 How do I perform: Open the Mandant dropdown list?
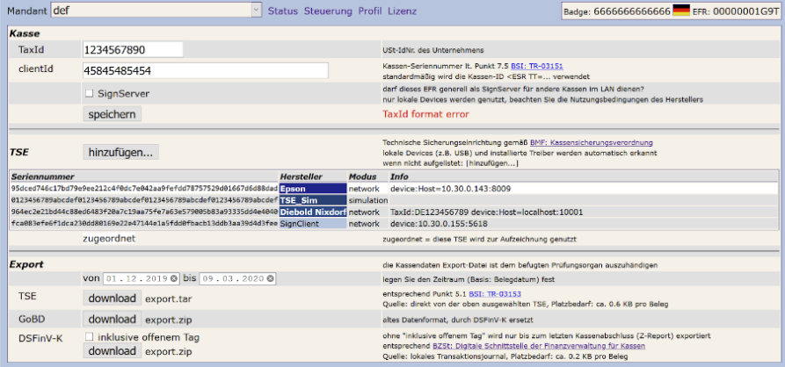pos(256,11)
